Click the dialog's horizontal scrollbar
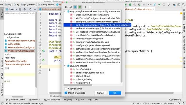Screen dimensions: 186x105 [x=78, y=85]
